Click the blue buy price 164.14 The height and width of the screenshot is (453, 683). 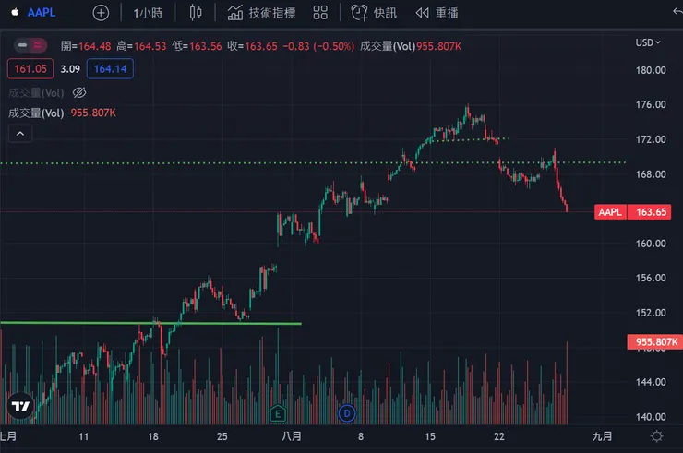click(x=110, y=67)
